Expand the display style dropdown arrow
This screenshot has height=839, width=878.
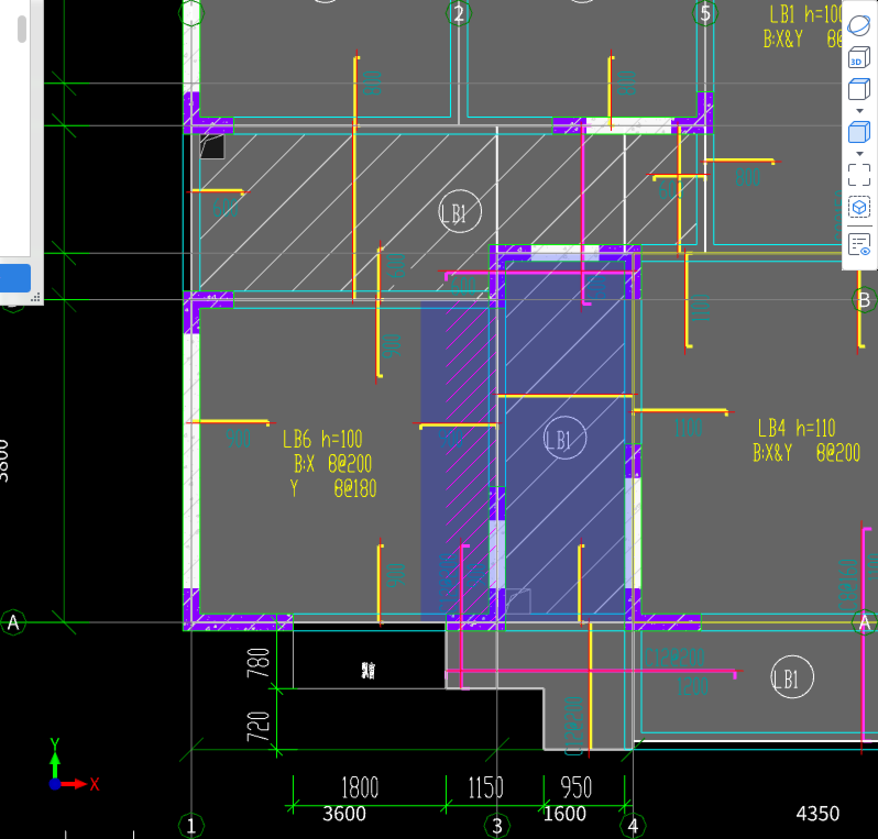click(860, 154)
